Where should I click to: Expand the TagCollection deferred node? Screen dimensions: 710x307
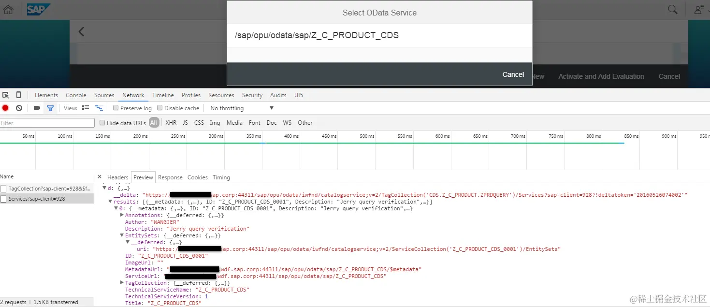pyautogui.click(x=122, y=283)
